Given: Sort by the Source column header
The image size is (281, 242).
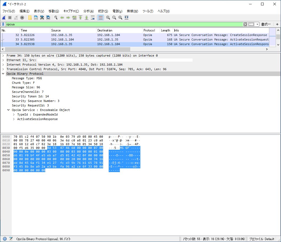Looking at the screenshot, I should (73, 30).
